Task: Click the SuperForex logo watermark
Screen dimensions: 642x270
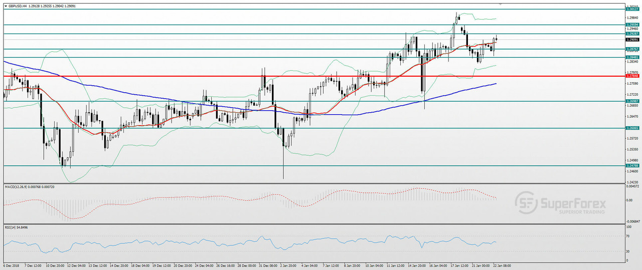Action: tap(560, 204)
